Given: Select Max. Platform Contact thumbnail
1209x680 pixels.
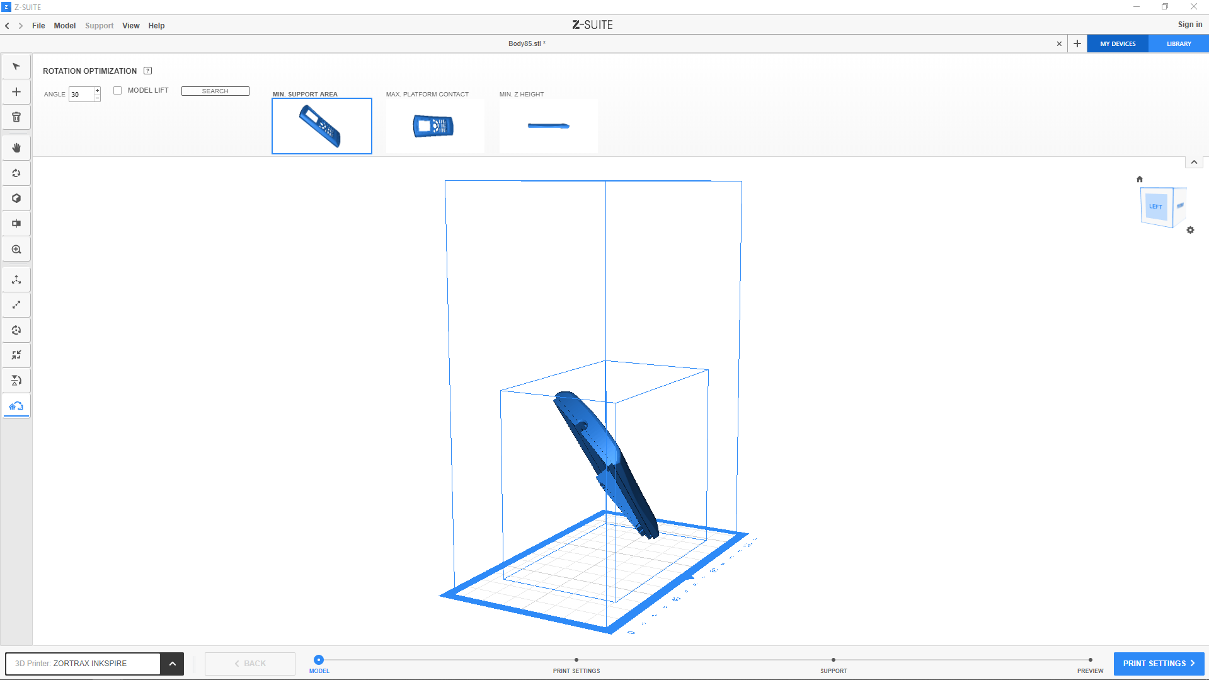Looking at the screenshot, I should pos(435,126).
